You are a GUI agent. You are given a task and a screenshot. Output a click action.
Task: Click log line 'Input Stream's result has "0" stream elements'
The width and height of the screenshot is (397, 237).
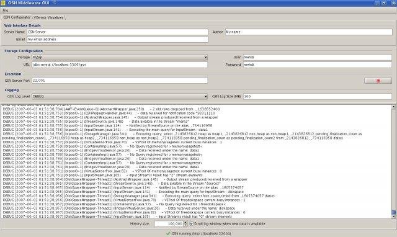coord(117,217)
